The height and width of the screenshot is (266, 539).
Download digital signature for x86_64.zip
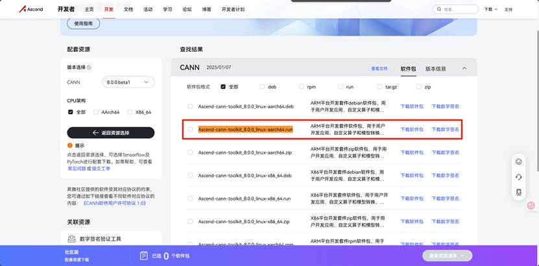[x=445, y=221]
